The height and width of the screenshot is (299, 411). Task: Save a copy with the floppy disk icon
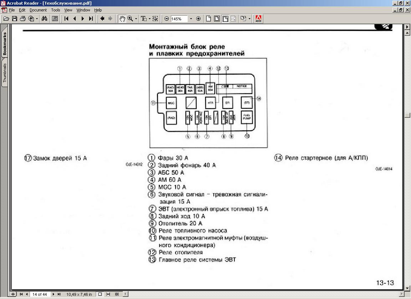[x=15, y=19]
